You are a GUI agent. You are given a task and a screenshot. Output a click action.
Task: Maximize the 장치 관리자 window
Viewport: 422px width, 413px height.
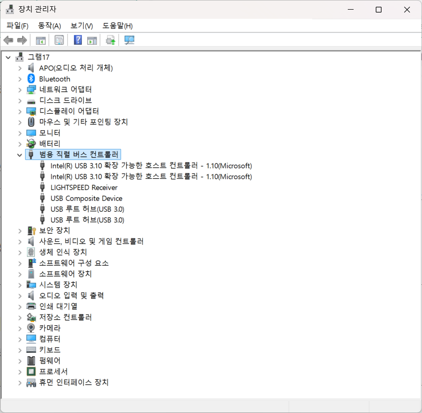pos(378,10)
